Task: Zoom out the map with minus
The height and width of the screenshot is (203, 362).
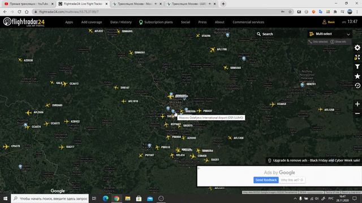Action: coord(357,113)
